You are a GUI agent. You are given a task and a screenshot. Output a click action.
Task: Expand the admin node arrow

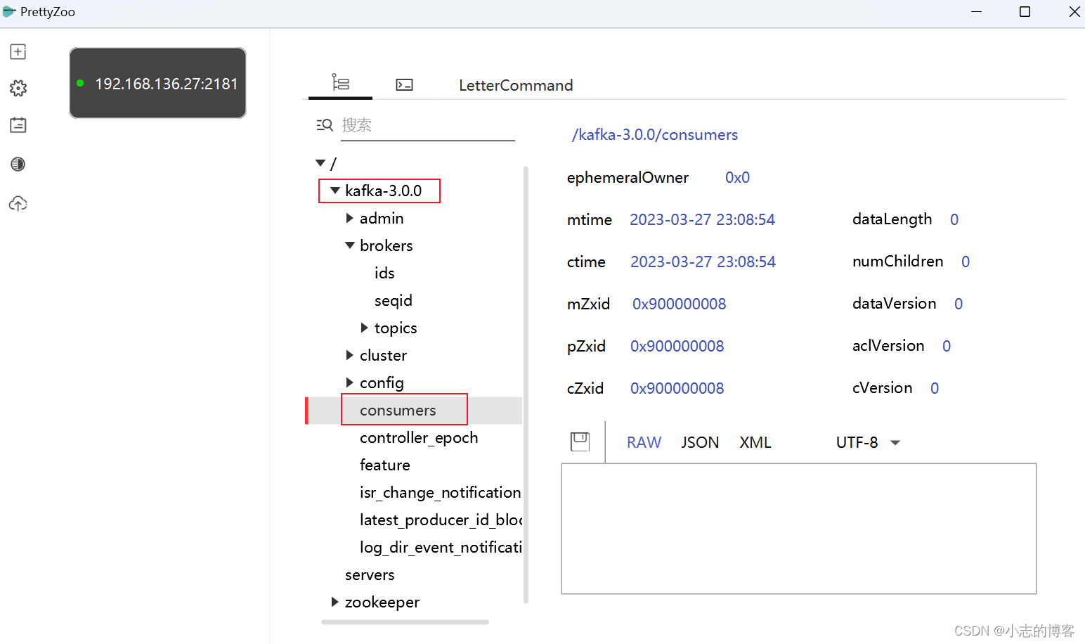349,218
